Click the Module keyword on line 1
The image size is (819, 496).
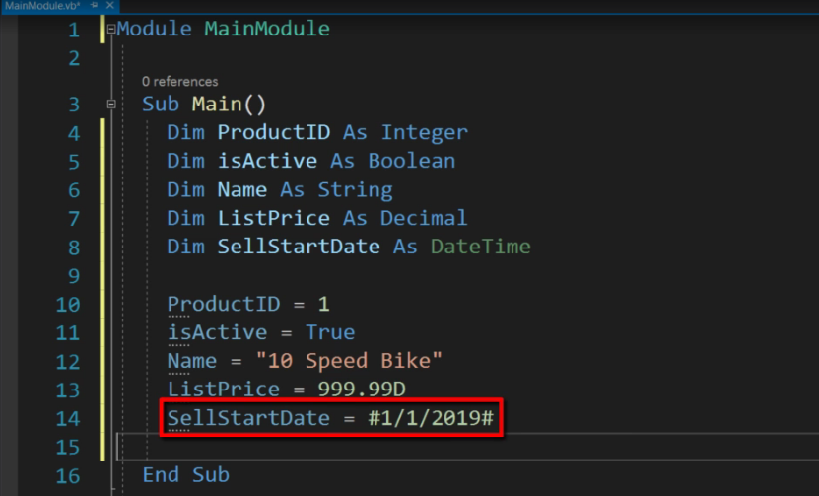(x=154, y=29)
